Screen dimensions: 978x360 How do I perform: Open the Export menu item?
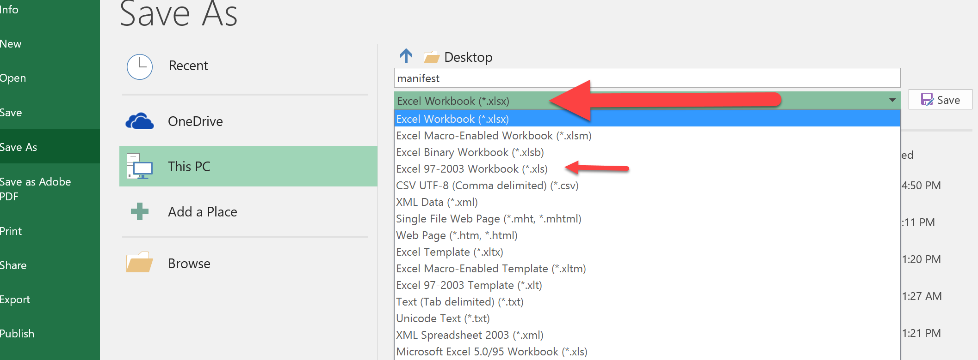point(15,300)
